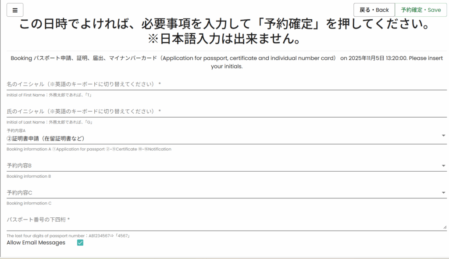Click the arrow icon on 予約内容C
The width and height of the screenshot is (449, 259).
click(x=443, y=193)
